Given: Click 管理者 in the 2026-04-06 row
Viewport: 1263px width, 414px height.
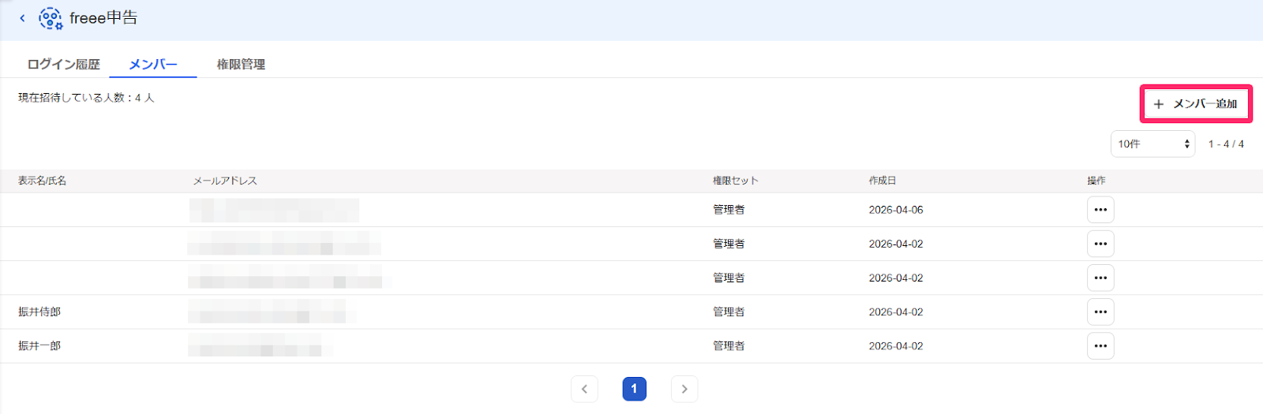Looking at the screenshot, I should tap(729, 210).
